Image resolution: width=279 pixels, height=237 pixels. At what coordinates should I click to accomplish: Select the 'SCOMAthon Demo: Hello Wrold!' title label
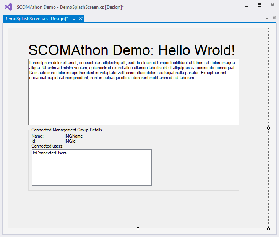click(131, 50)
